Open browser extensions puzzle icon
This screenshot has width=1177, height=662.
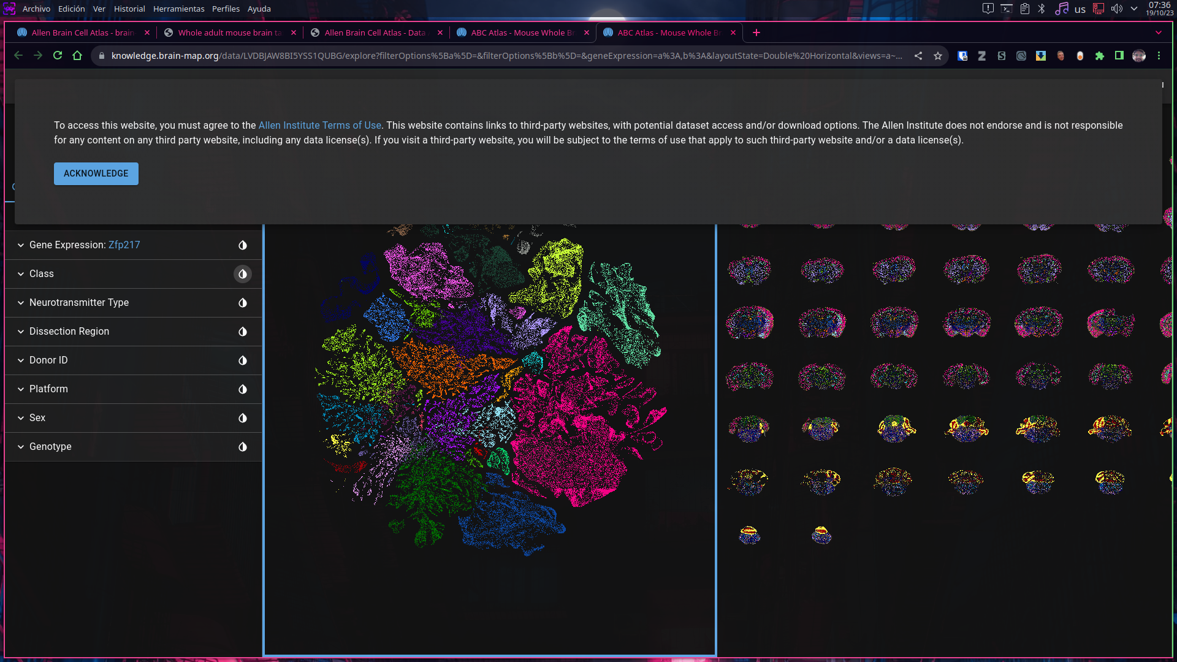[1100, 56]
